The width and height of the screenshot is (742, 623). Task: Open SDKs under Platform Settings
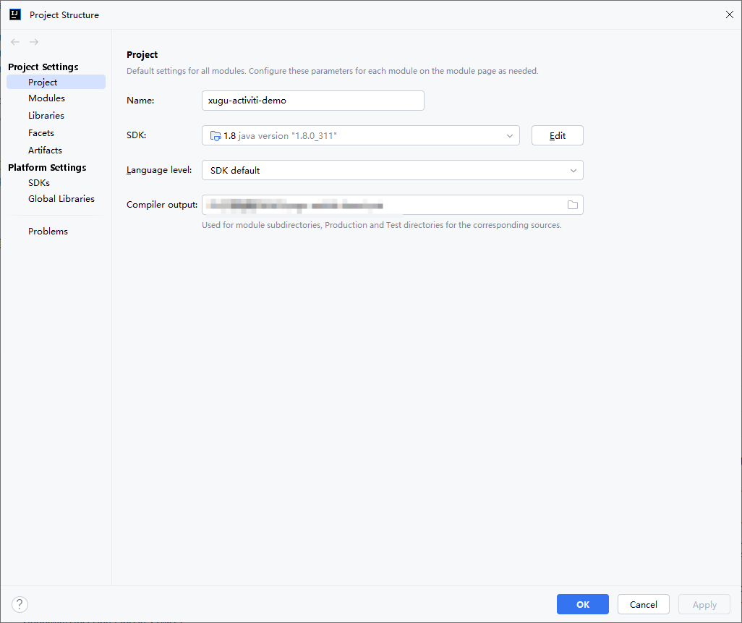39,183
